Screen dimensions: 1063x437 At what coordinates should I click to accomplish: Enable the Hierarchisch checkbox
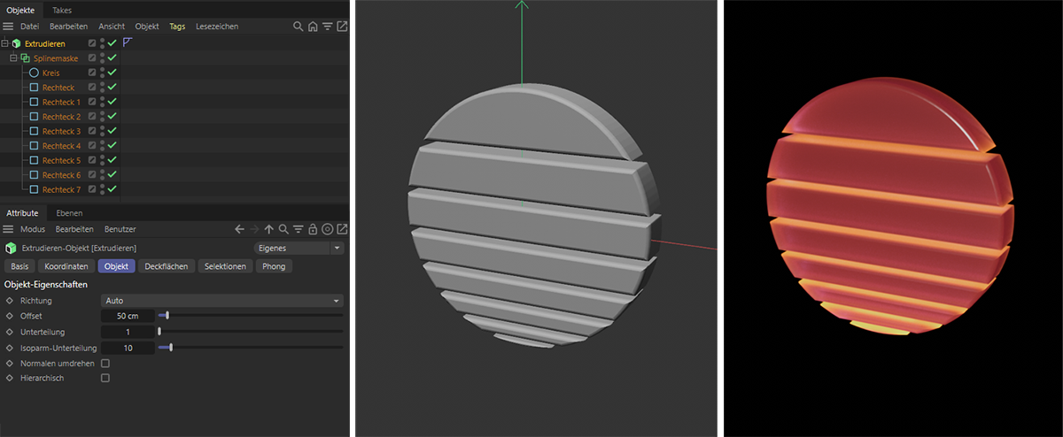[x=105, y=378]
